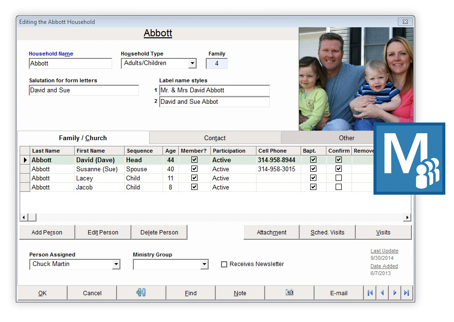Viewport: 454px width, 322px height.
Task: Check the Confirm box for Lacey
Action: [338, 178]
